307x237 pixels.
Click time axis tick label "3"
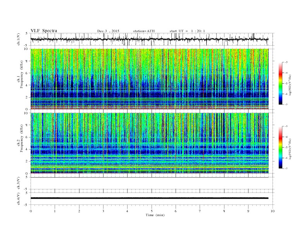click(x=103, y=211)
